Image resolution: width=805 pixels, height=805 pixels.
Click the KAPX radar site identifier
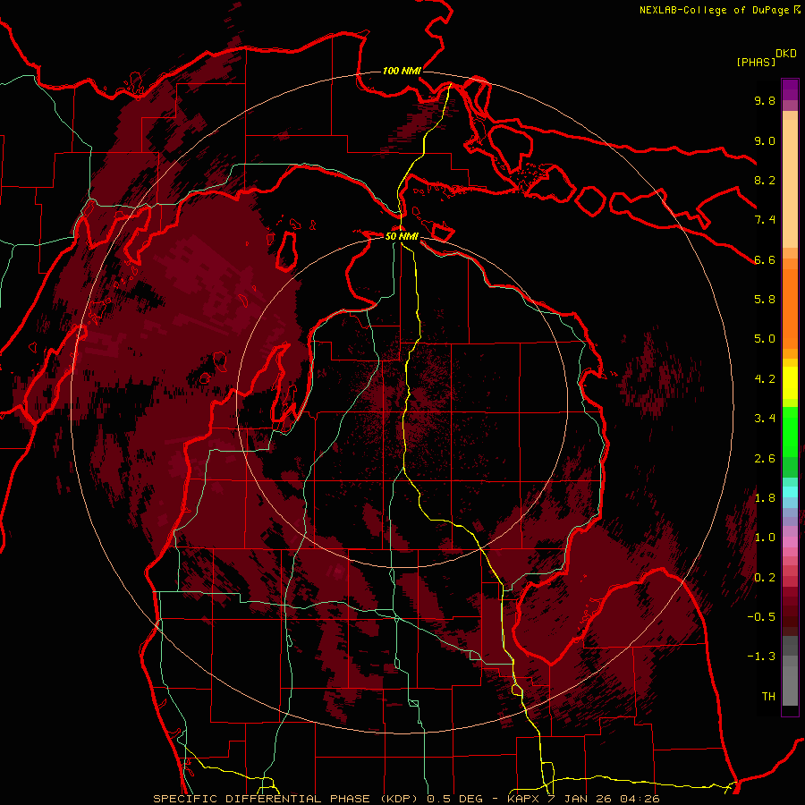tap(523, 799)
